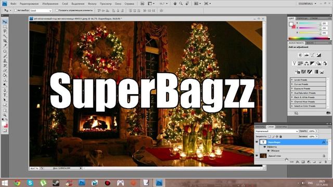This screenshot has height=187, width=333.
Task: Click the zoom percentage field in the status bar
Action: coord(34,168)
